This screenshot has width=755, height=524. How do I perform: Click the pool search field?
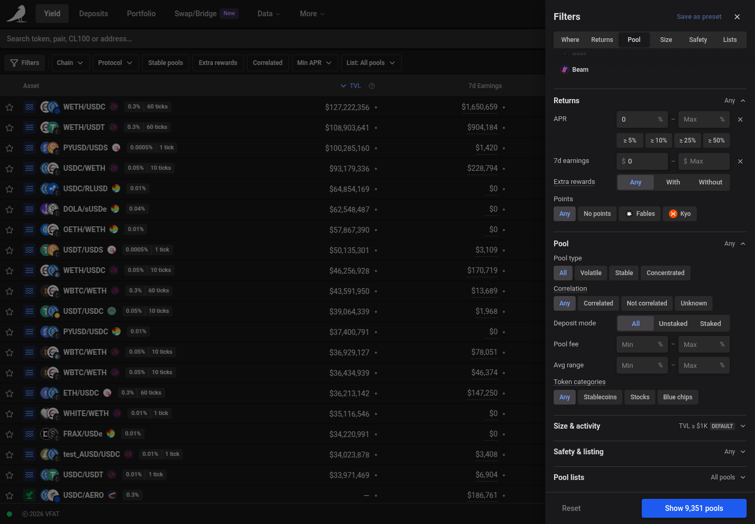(273, 39)
